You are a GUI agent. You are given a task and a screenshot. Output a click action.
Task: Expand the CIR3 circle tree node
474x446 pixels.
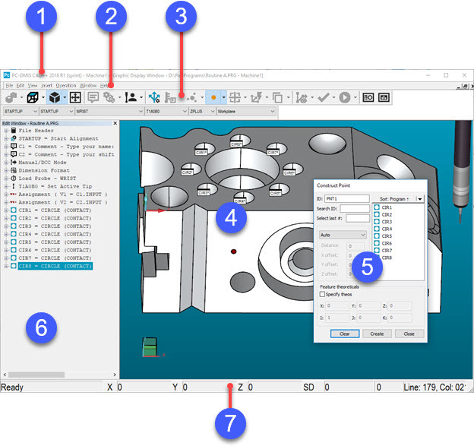click(x=5, y=226)
